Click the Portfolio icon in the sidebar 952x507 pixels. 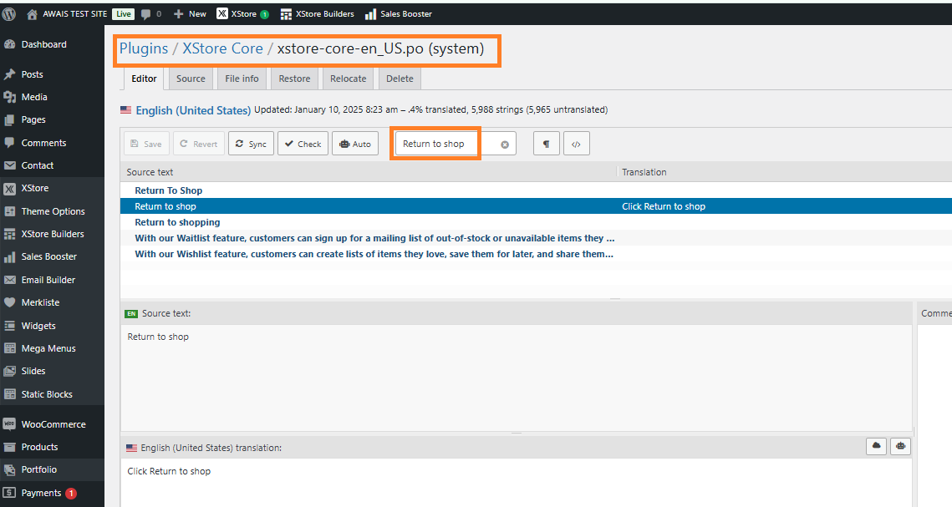tap(10, 469)
